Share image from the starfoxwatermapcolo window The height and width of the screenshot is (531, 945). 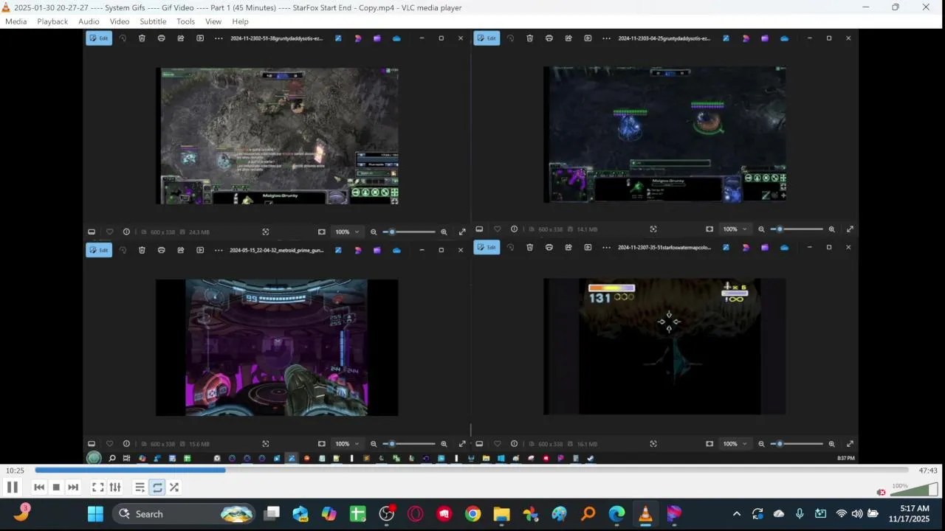click(568, 247)
